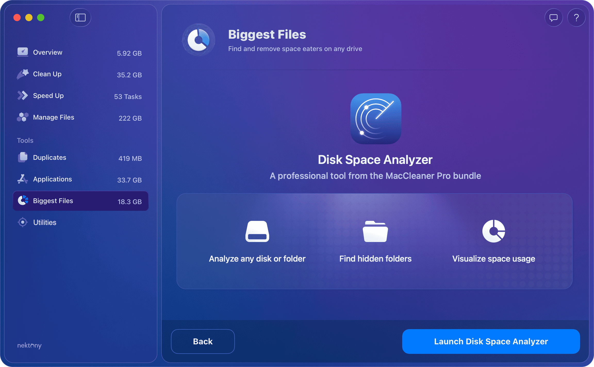Click the pie chart space usage icon
Viewport: 594px width, 367px height.
click(493, 231)
